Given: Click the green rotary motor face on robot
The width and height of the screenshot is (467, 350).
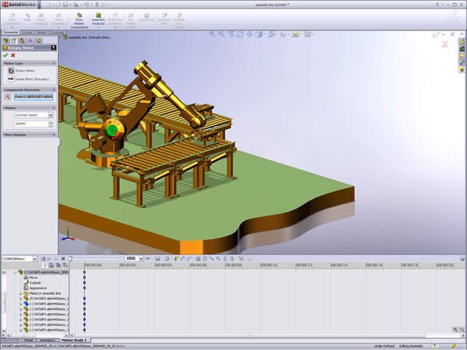Looking at the screenshot, I should click(113, 130).
